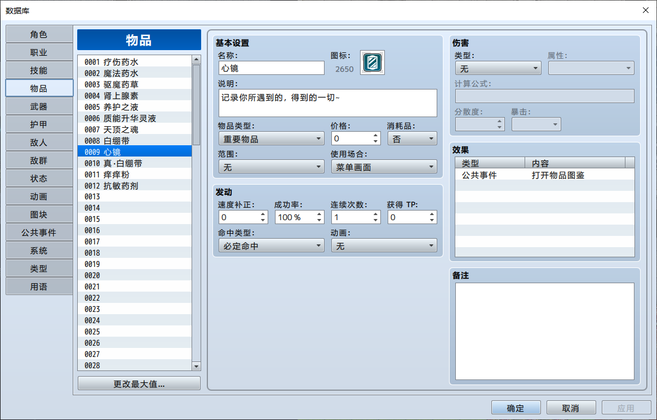The width and height of the screenshot is (657, 420).
Task: Click the item list scroll-up arrow
Action: pos(196,60)
